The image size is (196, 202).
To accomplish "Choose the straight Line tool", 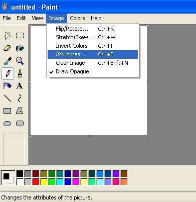I will click(8, 98).
